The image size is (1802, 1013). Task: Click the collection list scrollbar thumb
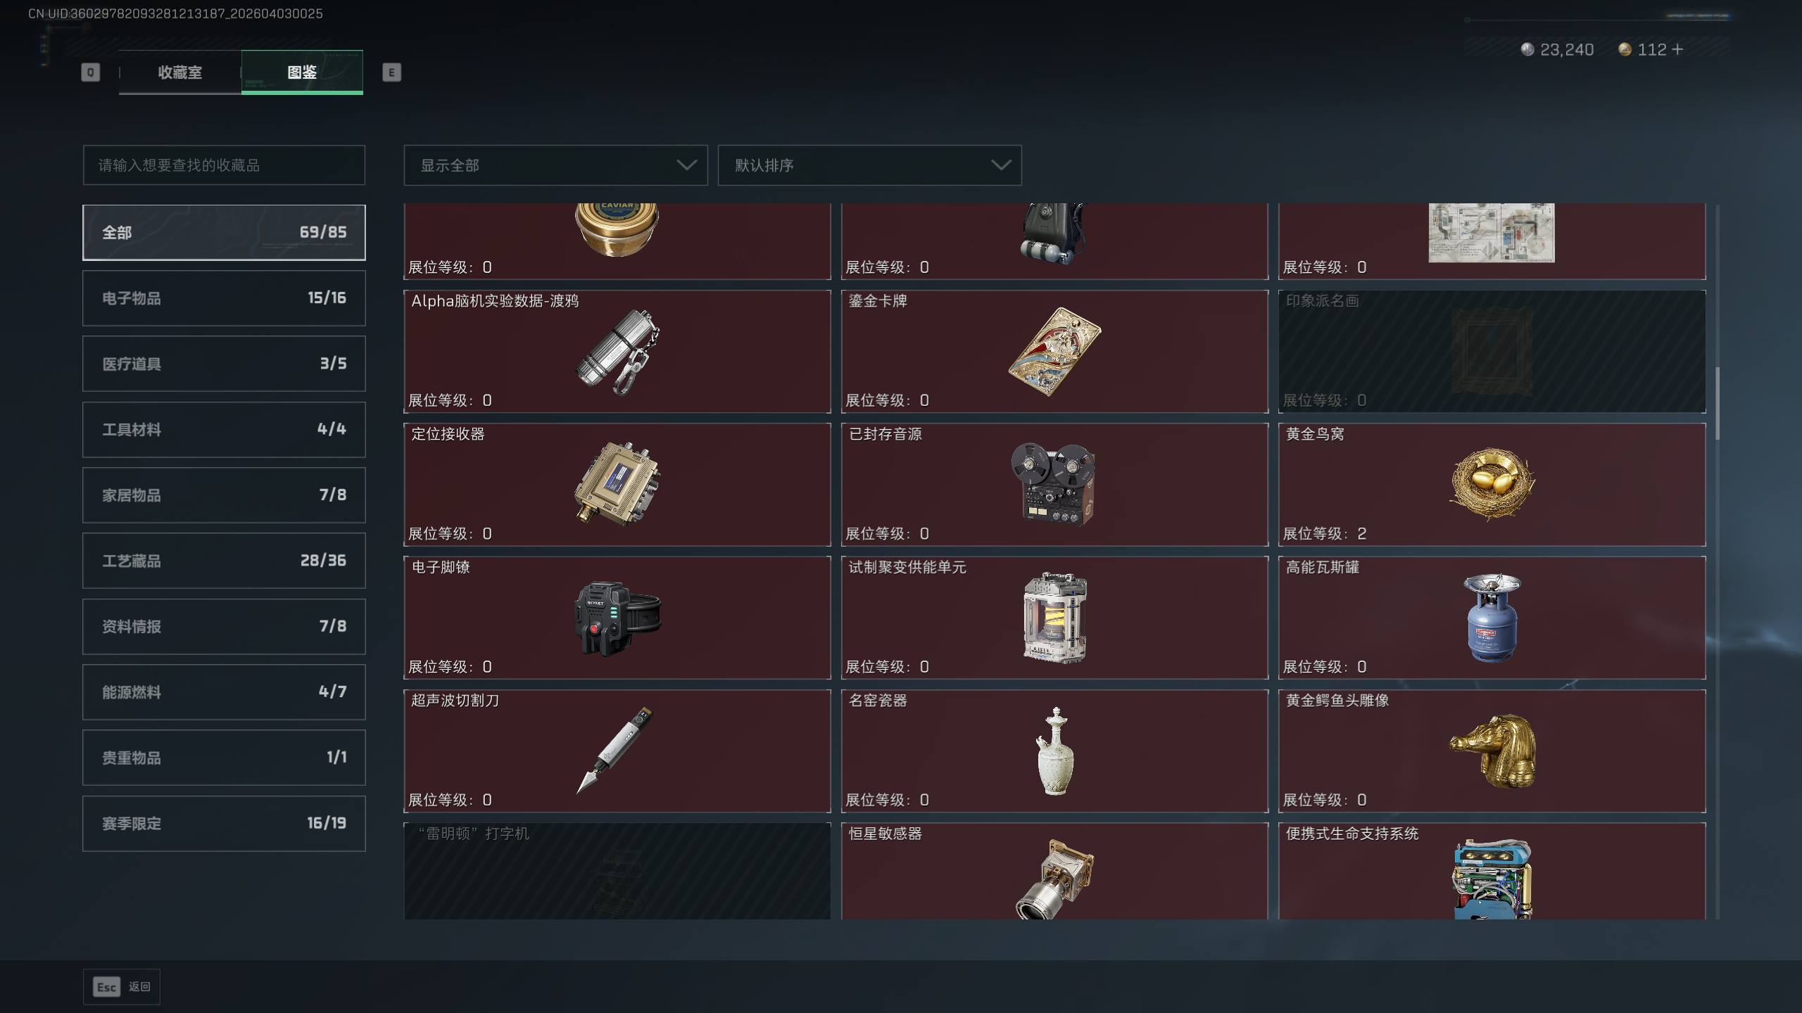pos(1717,403)
